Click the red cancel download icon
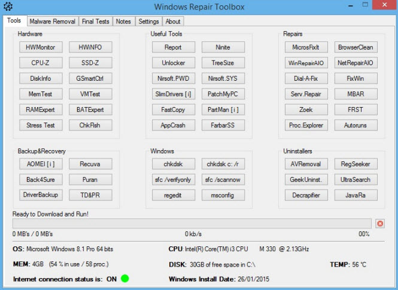This screenshot has height=290, width=398. point(380,224)
